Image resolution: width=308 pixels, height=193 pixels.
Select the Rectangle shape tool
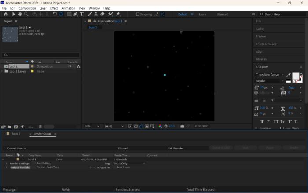(69, 14)
